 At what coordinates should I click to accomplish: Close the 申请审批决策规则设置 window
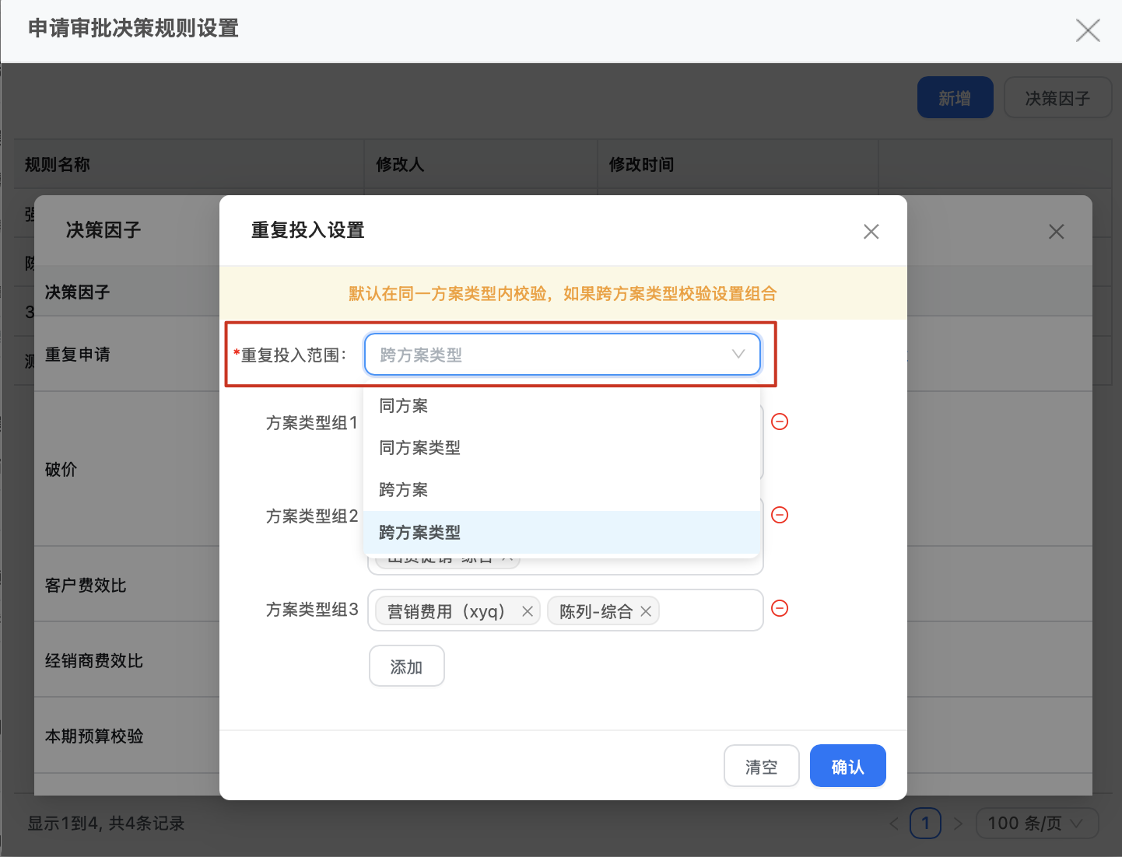point(1087,30)
